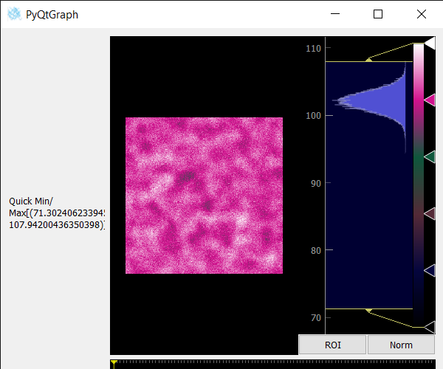Image resolution: width=443 pixels, height=369 pixels.
Task: Maximize the PyQtGraph window
Action: [378, 14]
